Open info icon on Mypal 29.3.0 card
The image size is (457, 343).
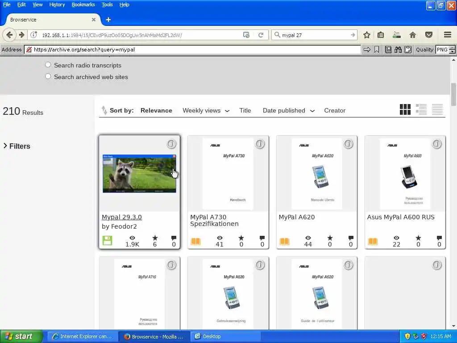pos(171,144)
